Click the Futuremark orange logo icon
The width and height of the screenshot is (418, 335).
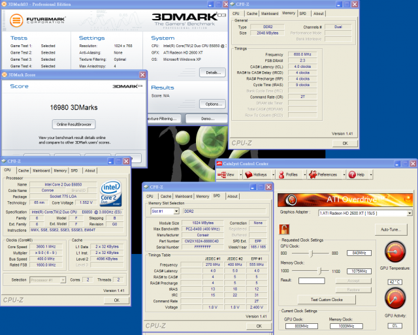tap(16, 20)
